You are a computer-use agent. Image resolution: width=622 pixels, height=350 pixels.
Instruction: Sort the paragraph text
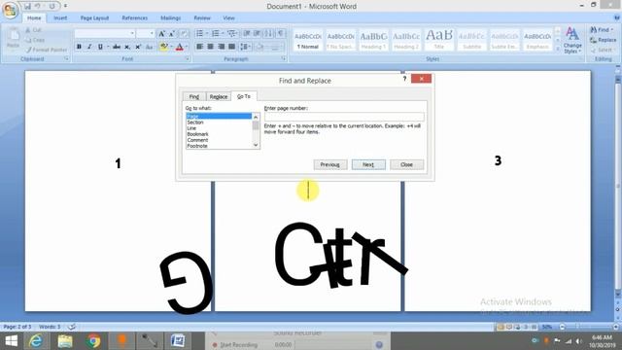pyautogui.click(x=268, y=34)
